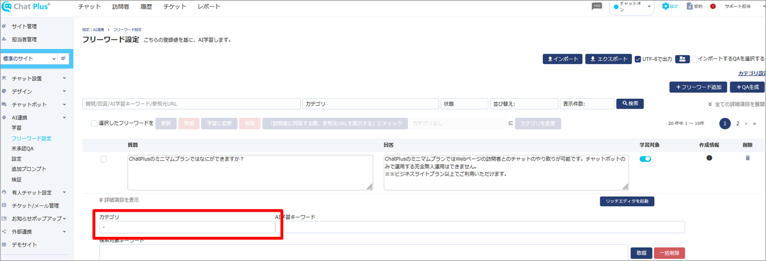This screenshot has height=261, width=766.
Task: Click the red alert notification icon
Action: [x=713, y=7]
